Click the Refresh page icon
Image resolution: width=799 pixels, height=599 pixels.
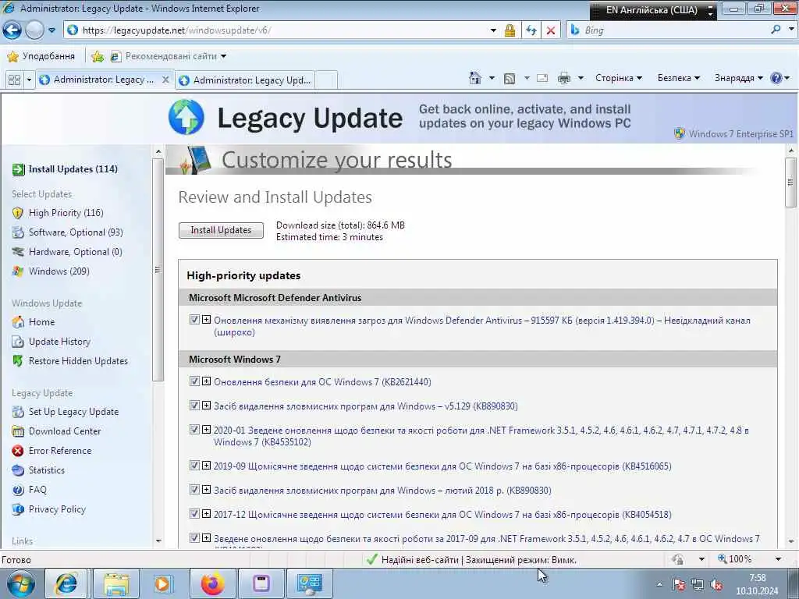pyautogui.click(x=531, y=30)
